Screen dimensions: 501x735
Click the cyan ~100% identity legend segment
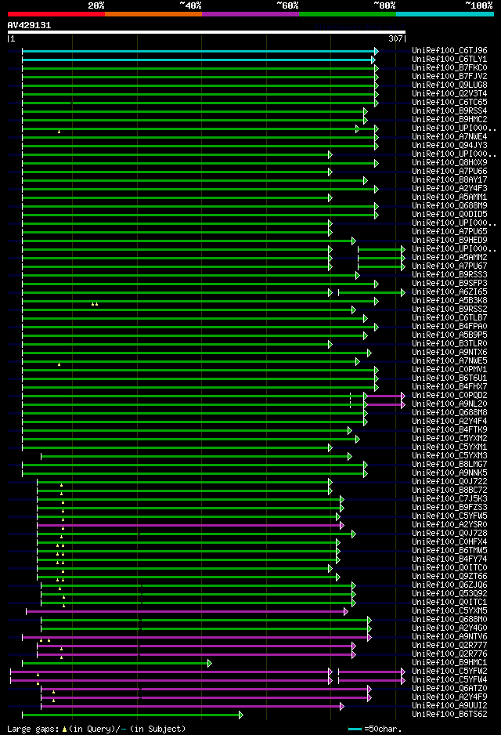click(x=445, y=14)
